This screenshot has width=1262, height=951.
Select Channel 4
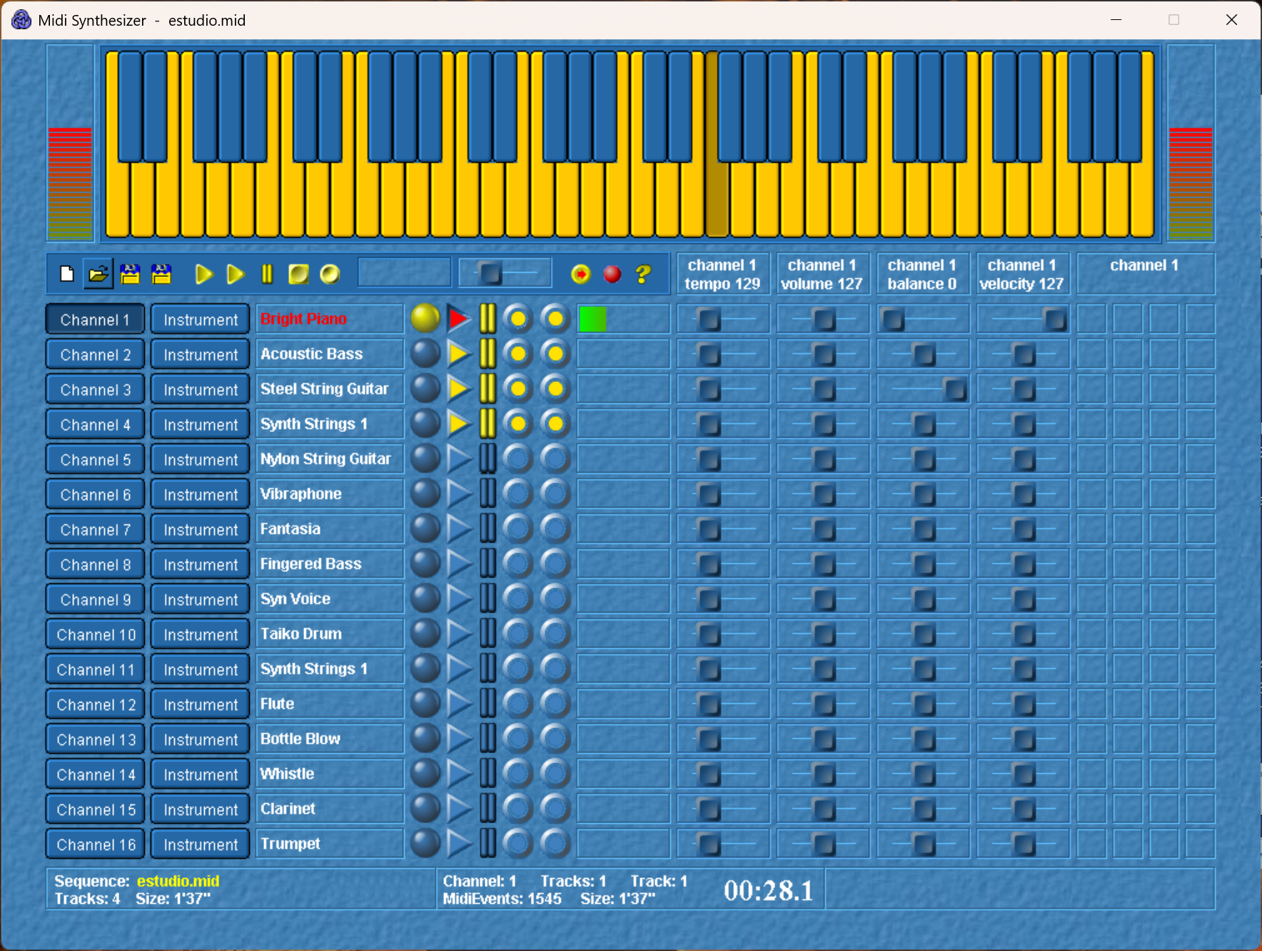coord(96,424)
